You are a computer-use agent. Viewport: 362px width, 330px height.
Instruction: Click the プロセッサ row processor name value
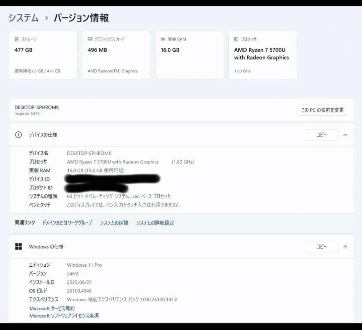coord(113,162)
